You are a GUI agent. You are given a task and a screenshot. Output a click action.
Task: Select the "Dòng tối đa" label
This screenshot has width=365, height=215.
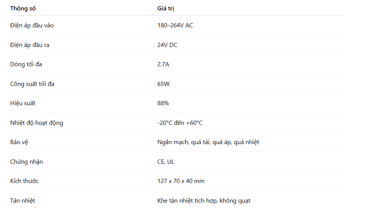point(26,64)
